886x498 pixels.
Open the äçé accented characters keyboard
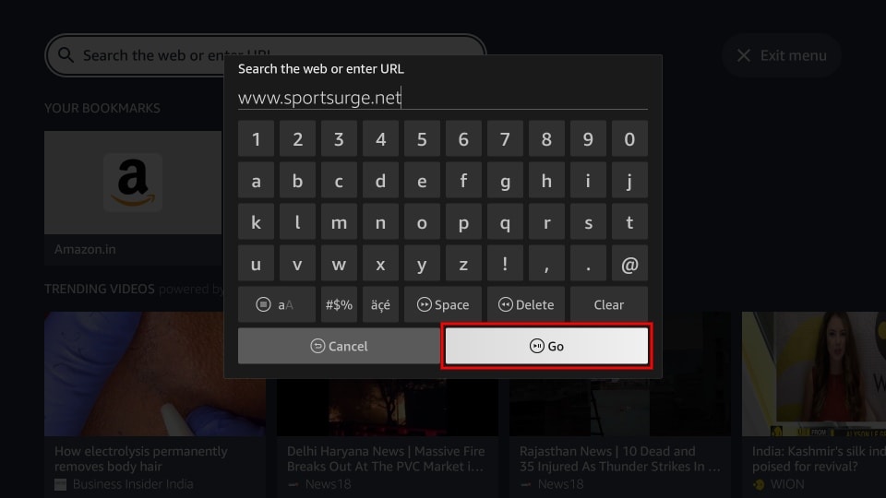pos(380,304)
